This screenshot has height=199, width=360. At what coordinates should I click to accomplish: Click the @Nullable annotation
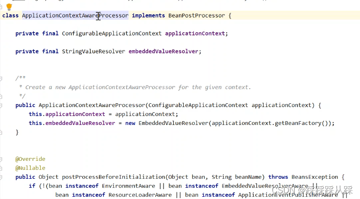tap(30, 168)
